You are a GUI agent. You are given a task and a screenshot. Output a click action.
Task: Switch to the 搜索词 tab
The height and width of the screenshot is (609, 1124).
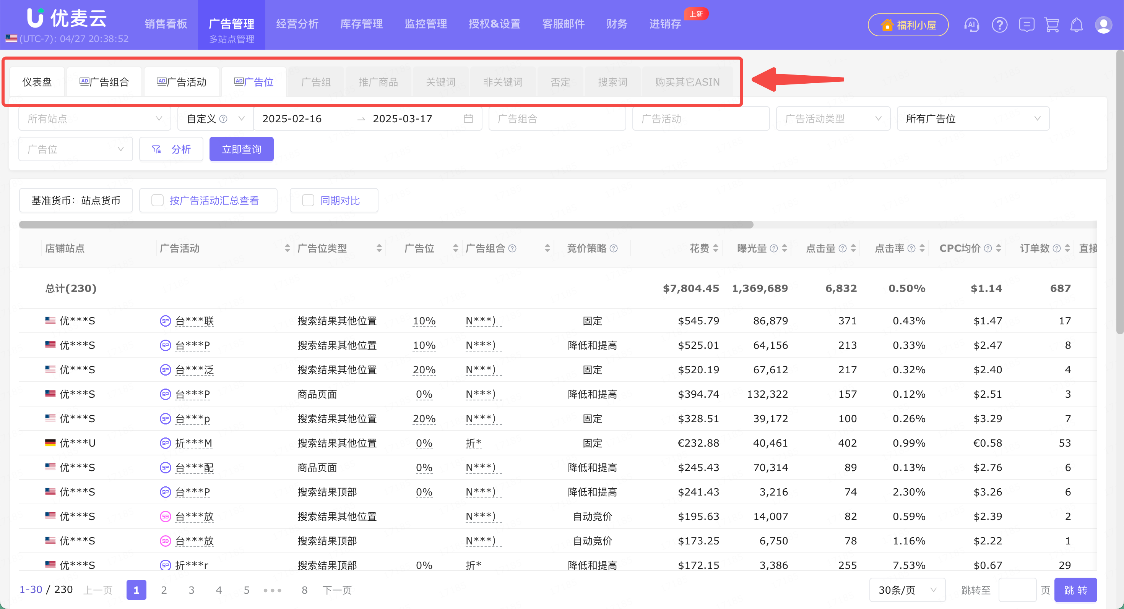612,82
